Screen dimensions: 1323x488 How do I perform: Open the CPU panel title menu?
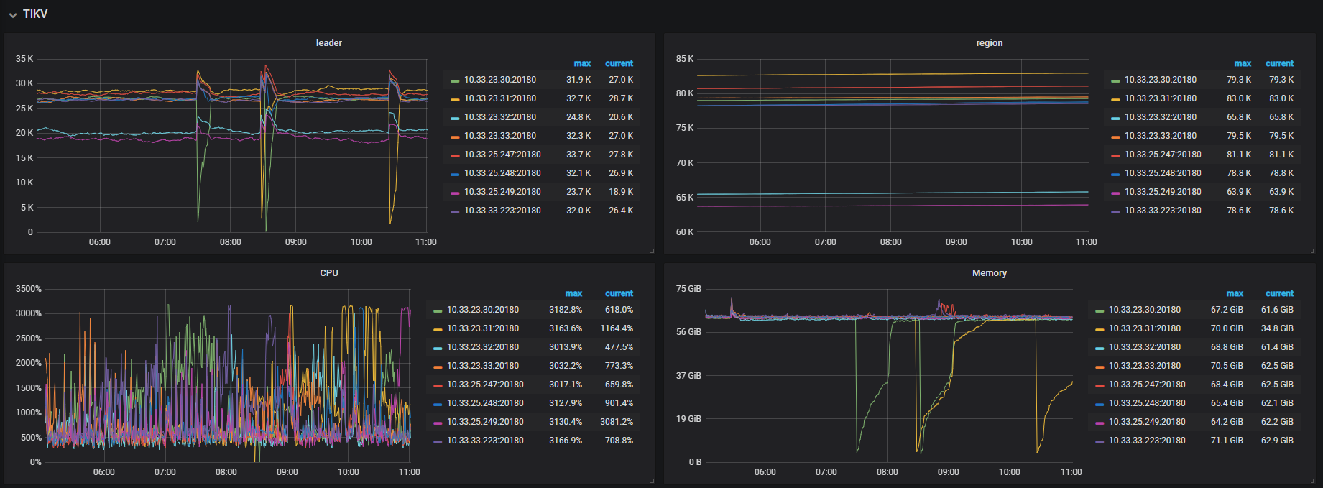click(329, 273)
